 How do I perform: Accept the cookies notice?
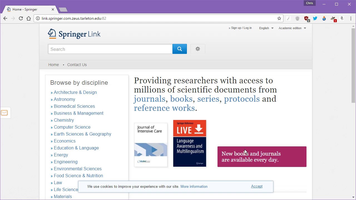pyautogui.click(x=257, y=186)
